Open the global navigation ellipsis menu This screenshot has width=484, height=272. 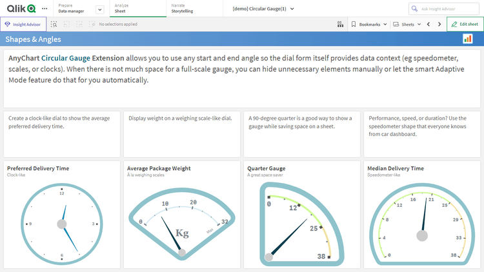coord(44,8)
